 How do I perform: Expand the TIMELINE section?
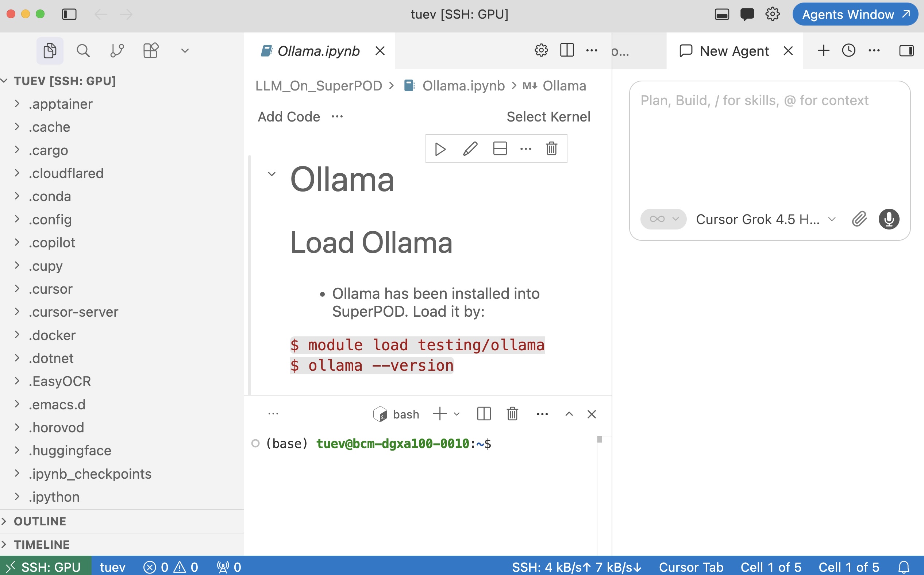[x=122, y=545]
